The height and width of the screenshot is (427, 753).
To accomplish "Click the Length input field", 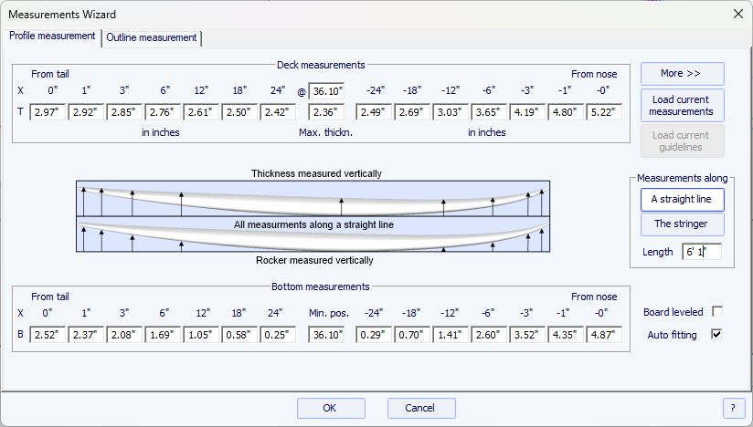I will 701,252.
